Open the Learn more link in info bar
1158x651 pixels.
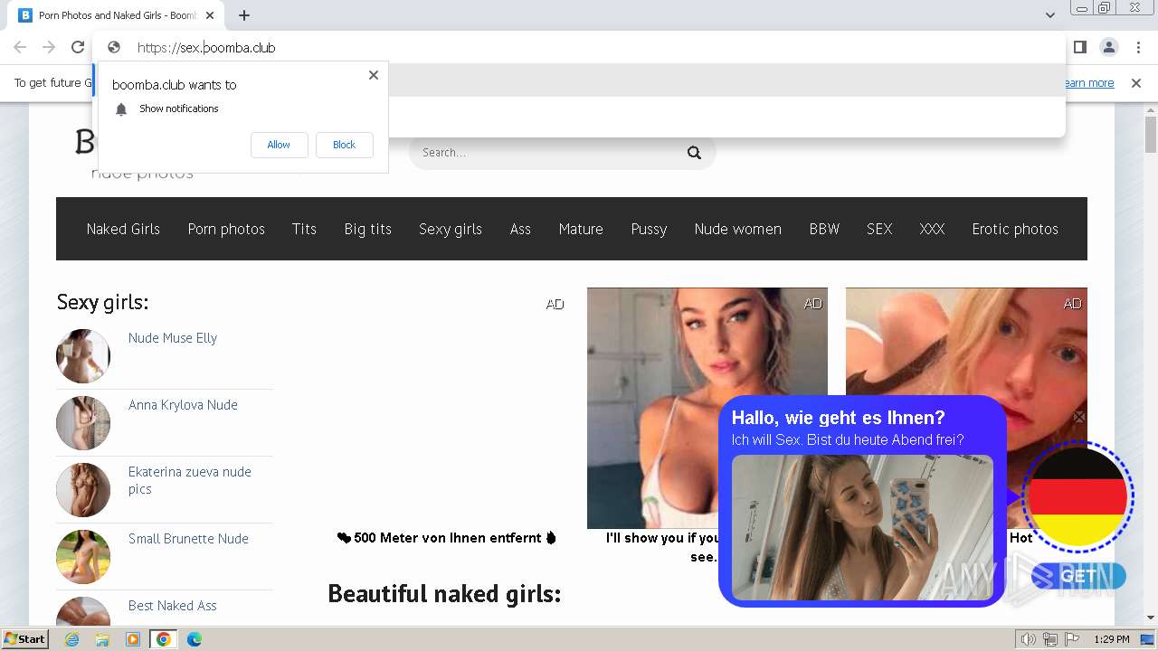tap(1089, 83)
